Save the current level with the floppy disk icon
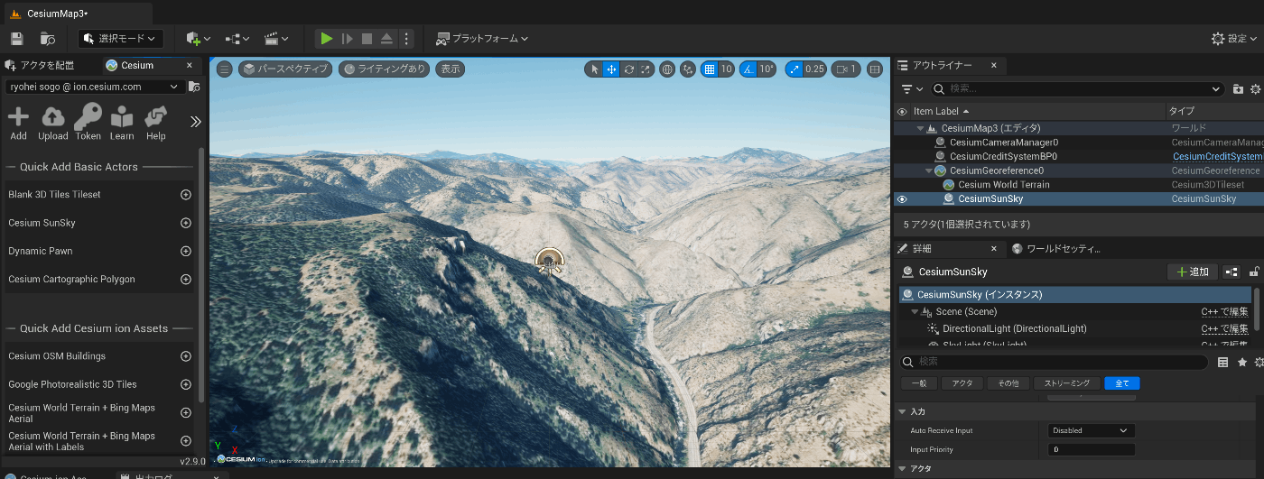Viewport: 1264px width, 479px height. [x=16, y=39]
